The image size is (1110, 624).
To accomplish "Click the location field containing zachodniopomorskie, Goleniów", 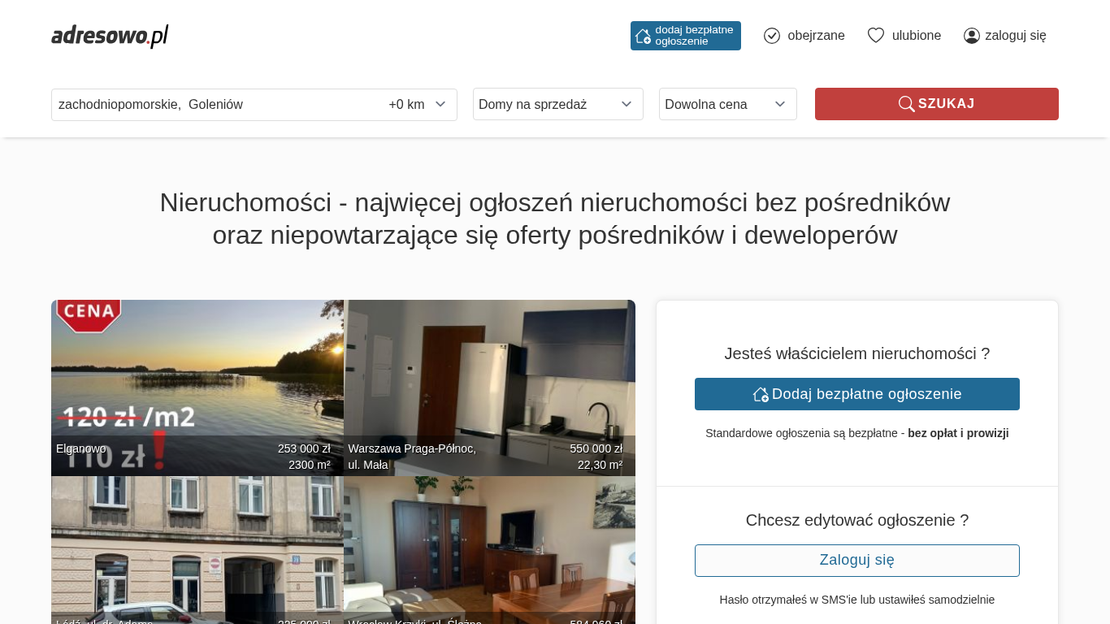I will (211, 105).
